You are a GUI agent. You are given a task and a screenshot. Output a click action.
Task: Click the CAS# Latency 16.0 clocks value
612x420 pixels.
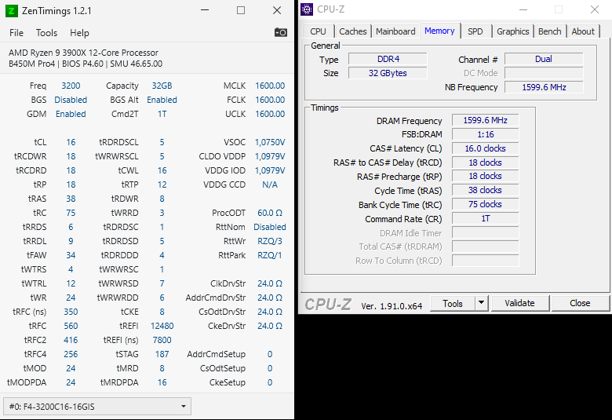(485, 148)
